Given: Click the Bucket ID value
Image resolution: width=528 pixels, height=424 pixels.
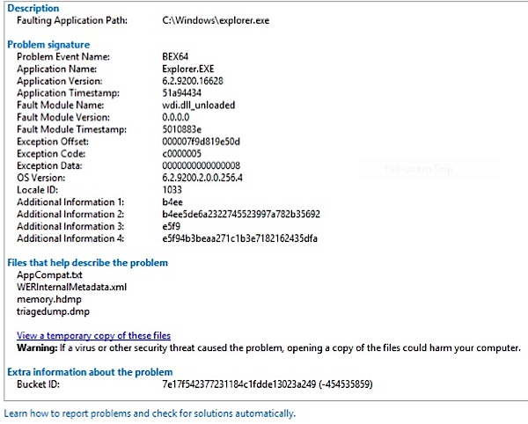Looking at the screenshot, I should point(268,384).
